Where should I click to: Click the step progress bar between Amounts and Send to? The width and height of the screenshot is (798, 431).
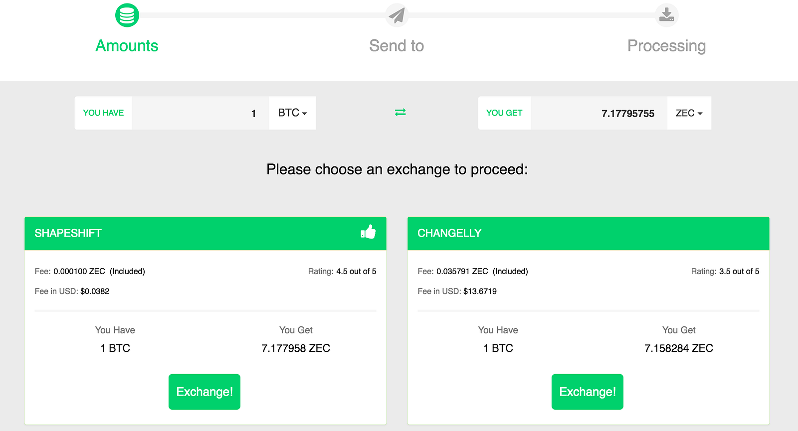[262, 15]
